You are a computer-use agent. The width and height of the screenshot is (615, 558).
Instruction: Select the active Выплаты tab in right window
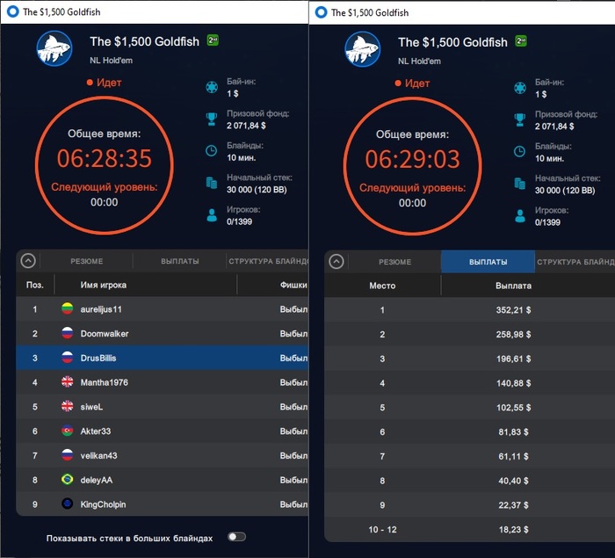point(488,262)
